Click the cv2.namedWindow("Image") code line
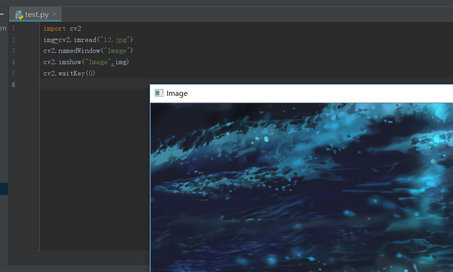This screenshot has height=272, width=453. 88,51
